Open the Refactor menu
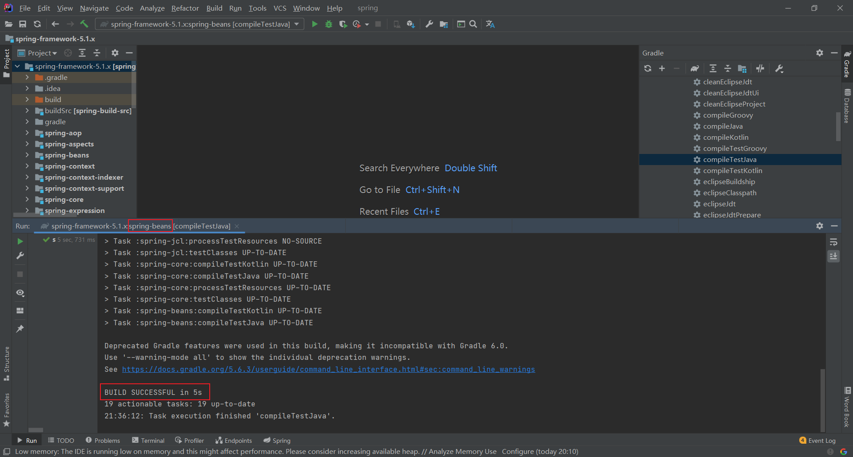Viewport: 853px width, 457px height. click(185, 8)
